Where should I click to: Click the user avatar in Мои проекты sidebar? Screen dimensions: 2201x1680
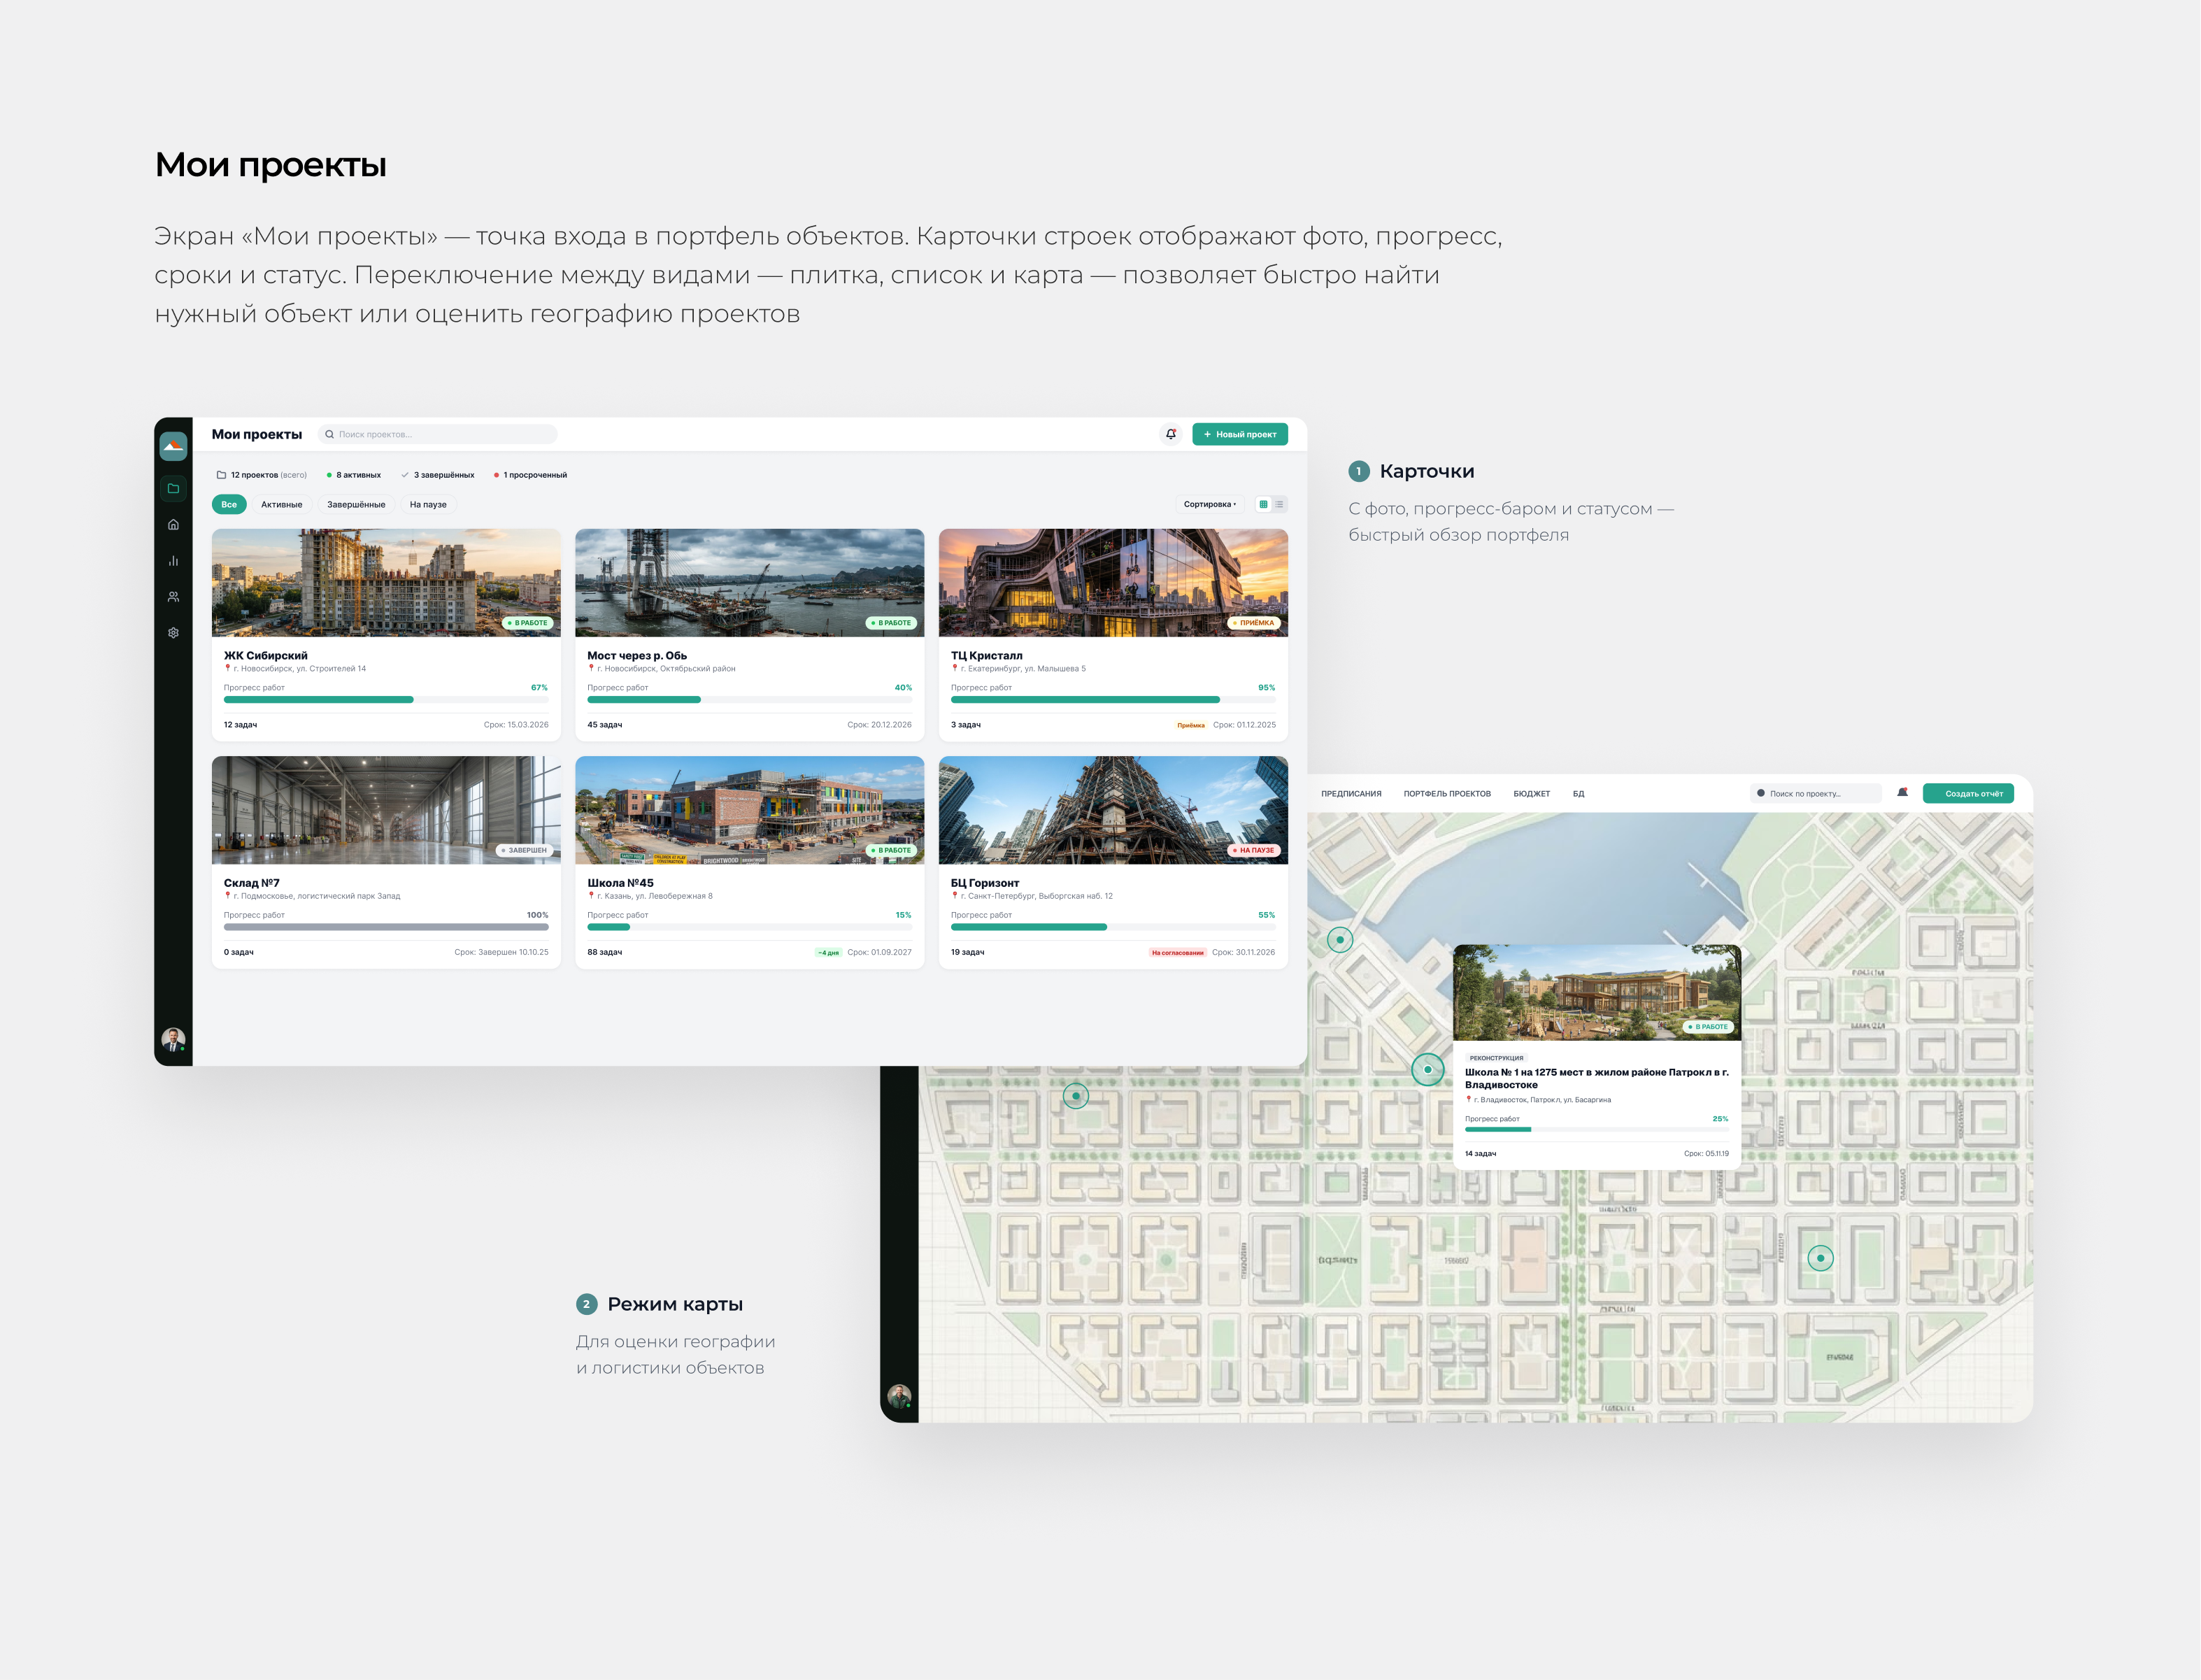click(x=173, y=1039)
